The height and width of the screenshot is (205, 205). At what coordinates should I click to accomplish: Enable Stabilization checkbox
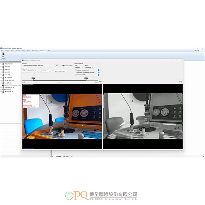pyautogui.click(x=76, y=76)
